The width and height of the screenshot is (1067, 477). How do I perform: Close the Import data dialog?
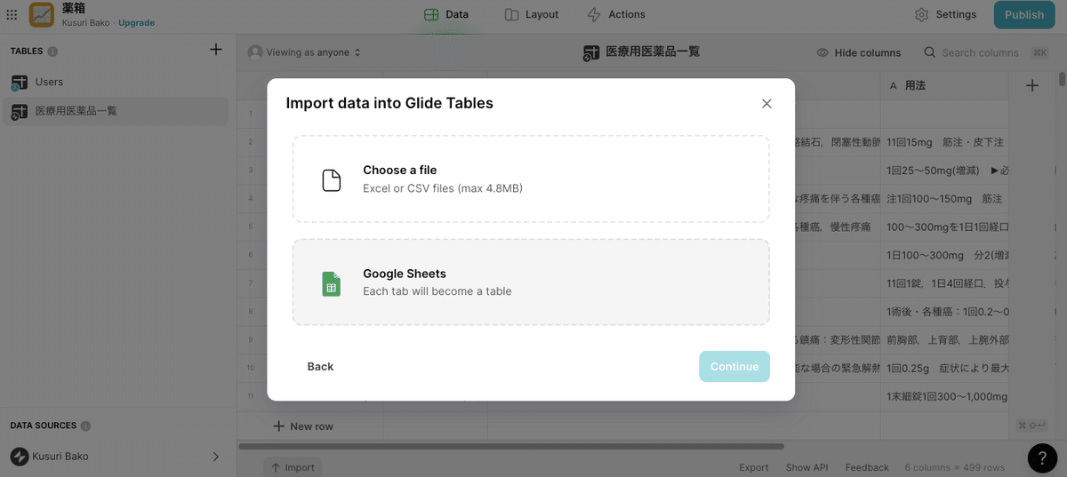pos(766,103)
